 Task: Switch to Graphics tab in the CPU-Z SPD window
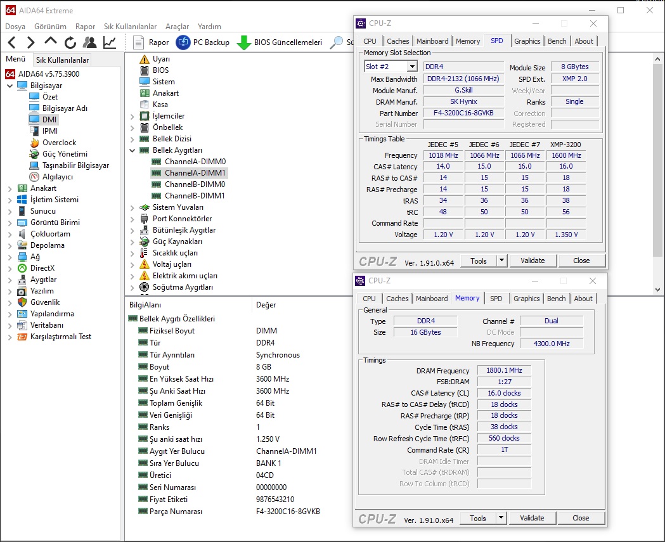click(527, 41)
